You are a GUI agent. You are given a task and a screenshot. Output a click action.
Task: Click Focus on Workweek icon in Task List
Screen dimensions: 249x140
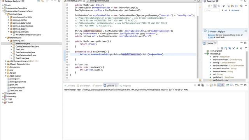[x=224, y=6]
